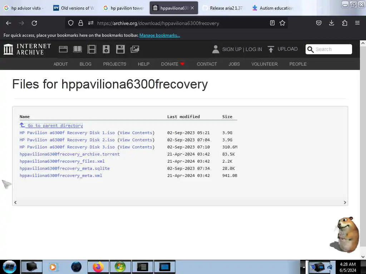The image size is (366, 274).
Task: Open hppaviliona6300frecovery_meta.xml
Action: pyautogui.click(x=61, y=176)
